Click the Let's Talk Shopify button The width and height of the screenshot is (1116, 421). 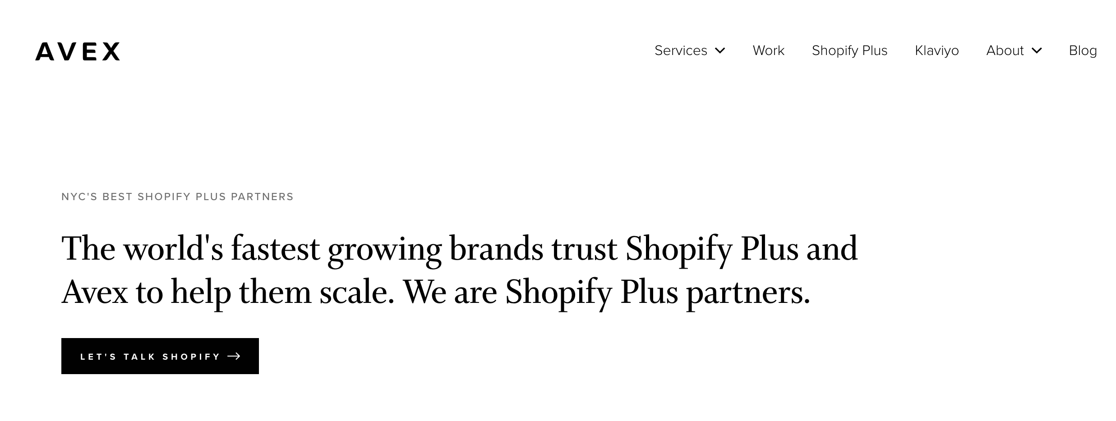coord(160,356)
